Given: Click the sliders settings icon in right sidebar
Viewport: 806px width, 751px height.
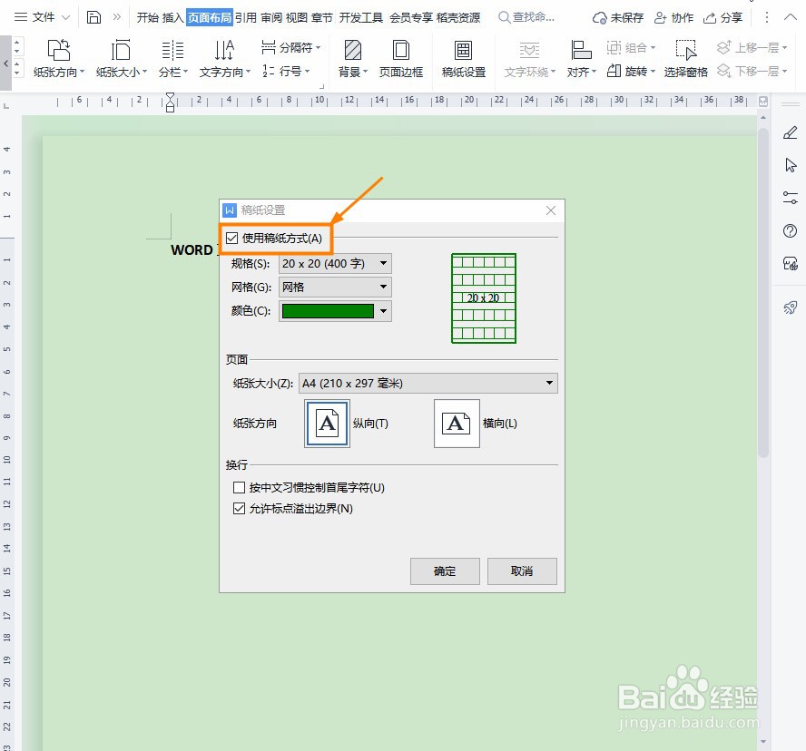Looking at the screenshot, I should [x=790, y=197].
